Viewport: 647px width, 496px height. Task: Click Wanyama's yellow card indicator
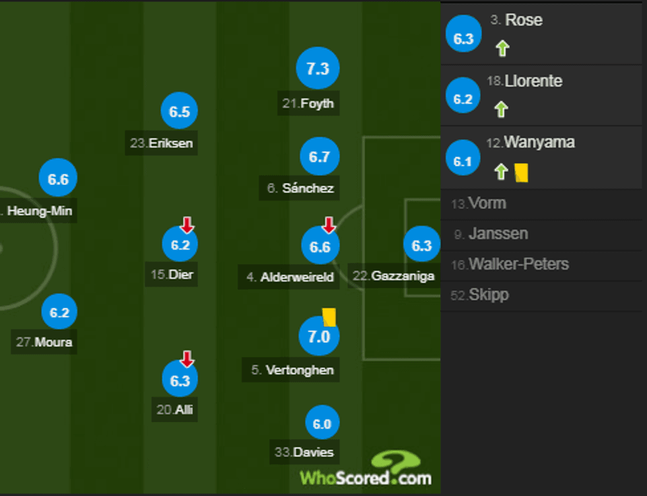coord(521,171)
